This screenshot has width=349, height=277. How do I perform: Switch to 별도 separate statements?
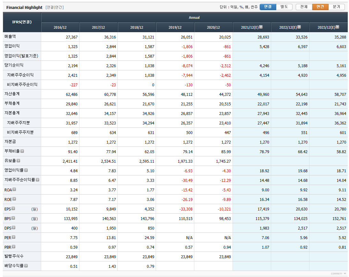click(284, 7)
